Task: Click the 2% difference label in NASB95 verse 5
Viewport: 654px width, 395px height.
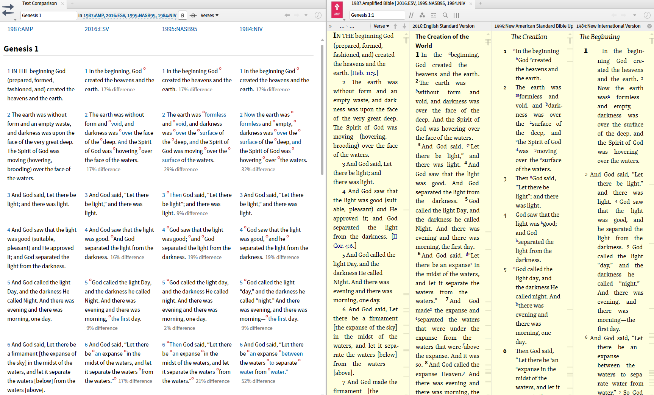Action: pyautogui.click(x=179, y=328)
